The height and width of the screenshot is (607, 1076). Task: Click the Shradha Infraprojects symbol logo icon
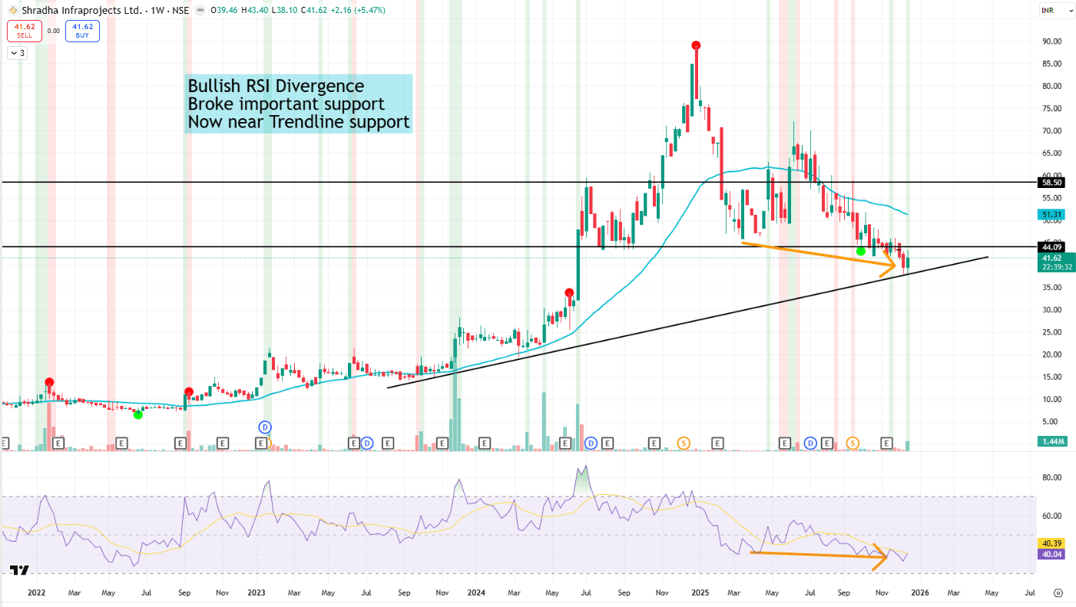coord(12,10)
